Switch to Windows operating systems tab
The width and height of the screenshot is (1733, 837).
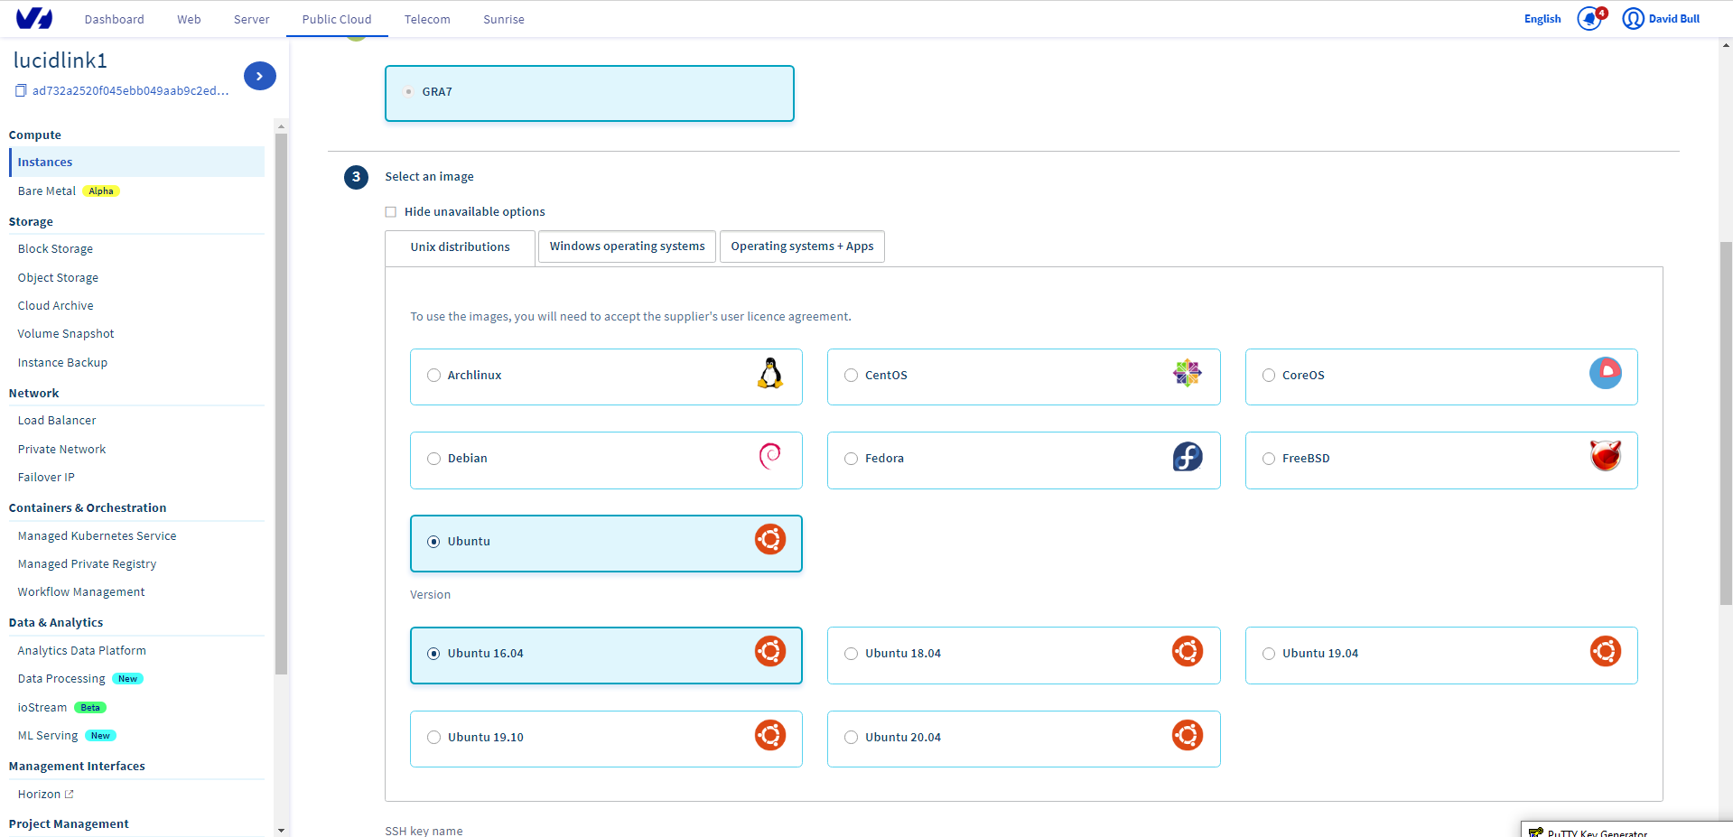tap(627, 246)
